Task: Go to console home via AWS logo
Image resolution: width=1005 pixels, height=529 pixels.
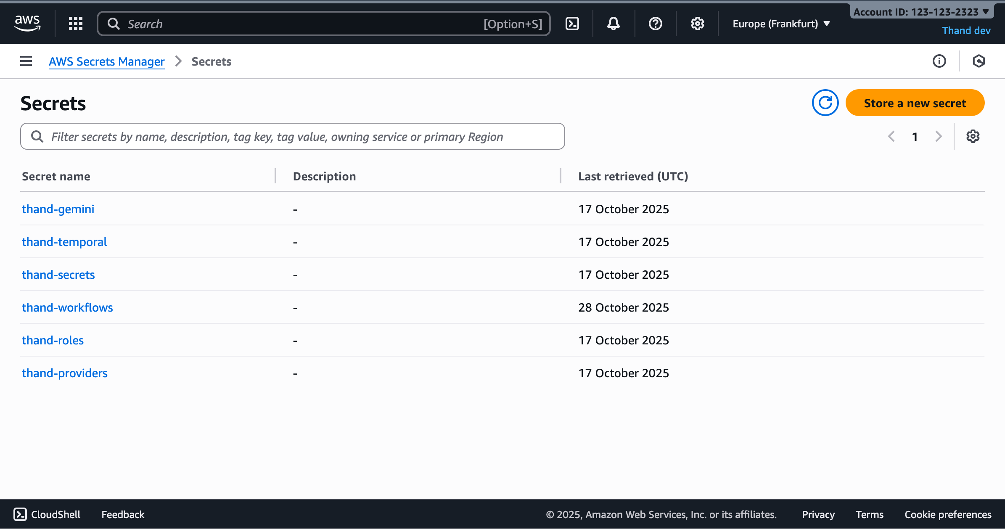Action: 27,23
